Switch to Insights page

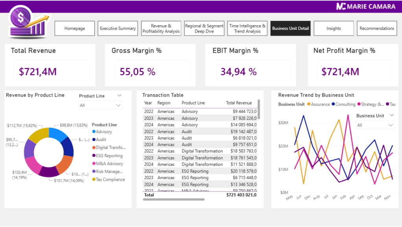pyautogui.click(x=334, y=29)
